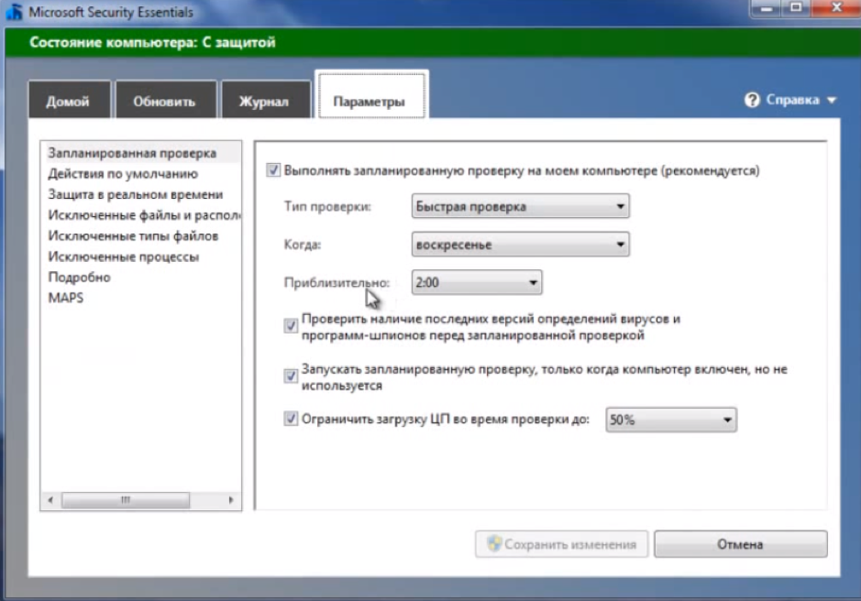Open the Когда day dropdown

[520, 245]
